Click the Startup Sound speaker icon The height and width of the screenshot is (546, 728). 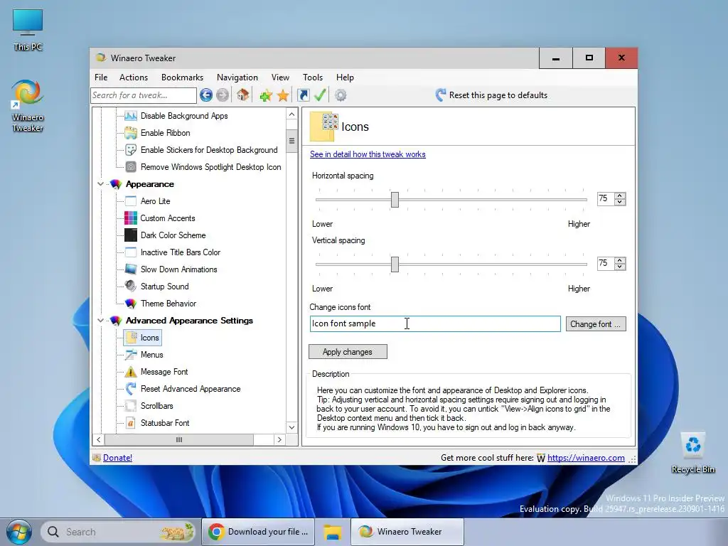[x=131, y=286]
